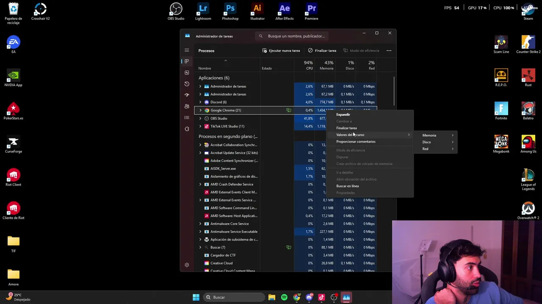The image size is (542, 304).
Task: Expand Antimalware Core Service row
Action: coord(200,224)
